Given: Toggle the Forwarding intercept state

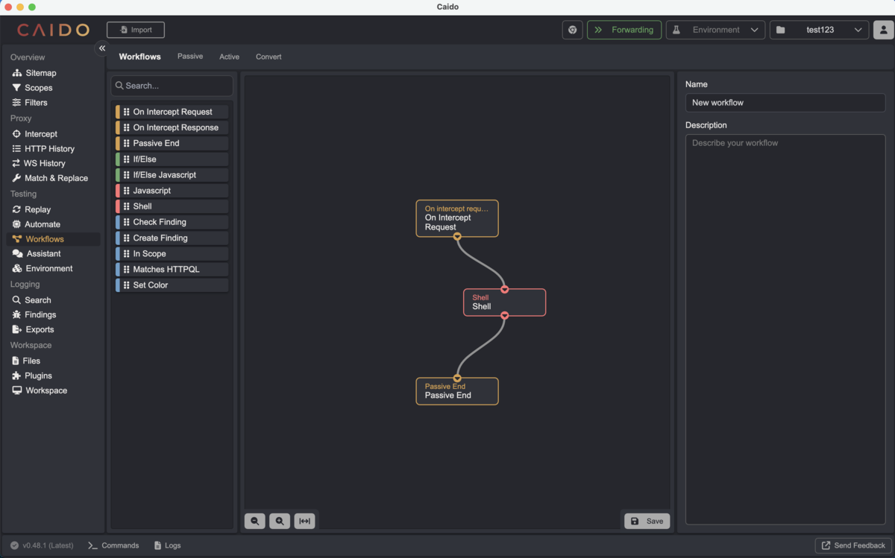Looking at the screenshot, I should (x=624, y=30).
